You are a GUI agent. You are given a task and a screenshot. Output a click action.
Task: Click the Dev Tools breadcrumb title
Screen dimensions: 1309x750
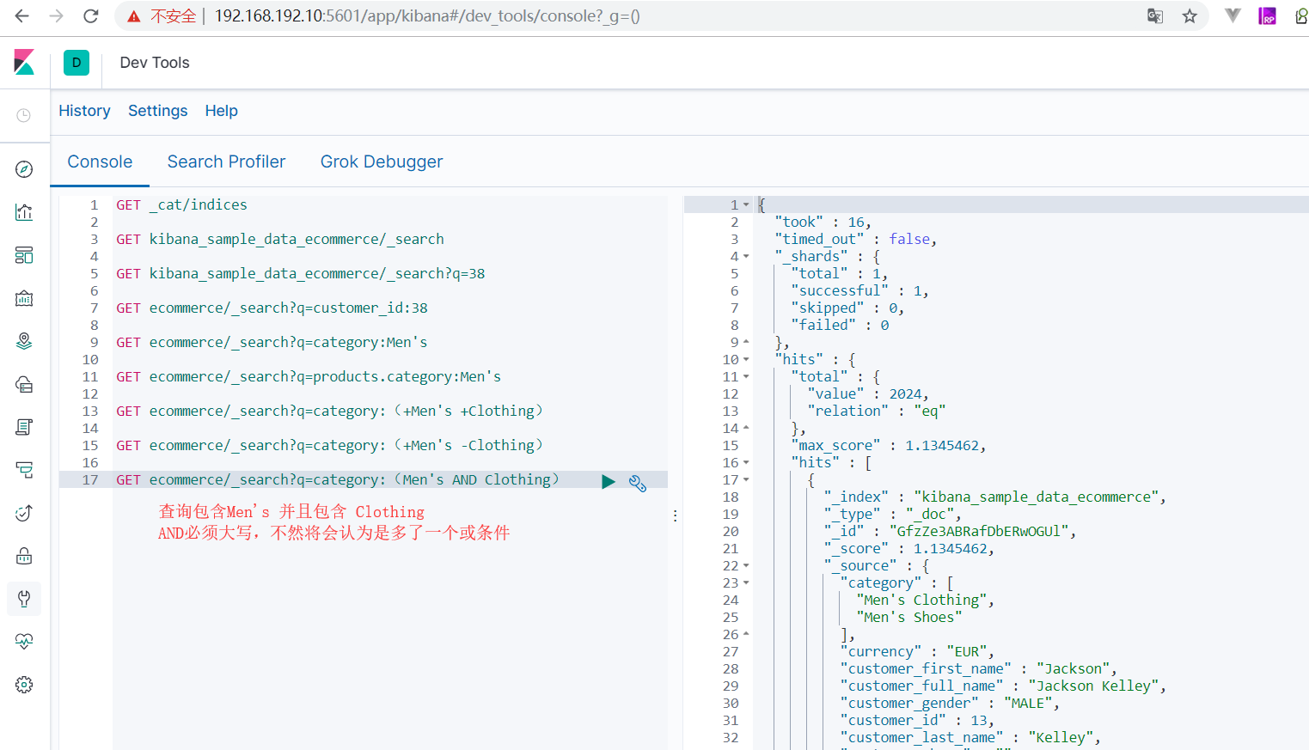(x=155, y=63)
